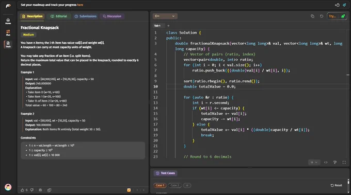Screen dimensions: 351x195
Task: Submit the solution with the green rocket icon
Action: click(343, 16)
